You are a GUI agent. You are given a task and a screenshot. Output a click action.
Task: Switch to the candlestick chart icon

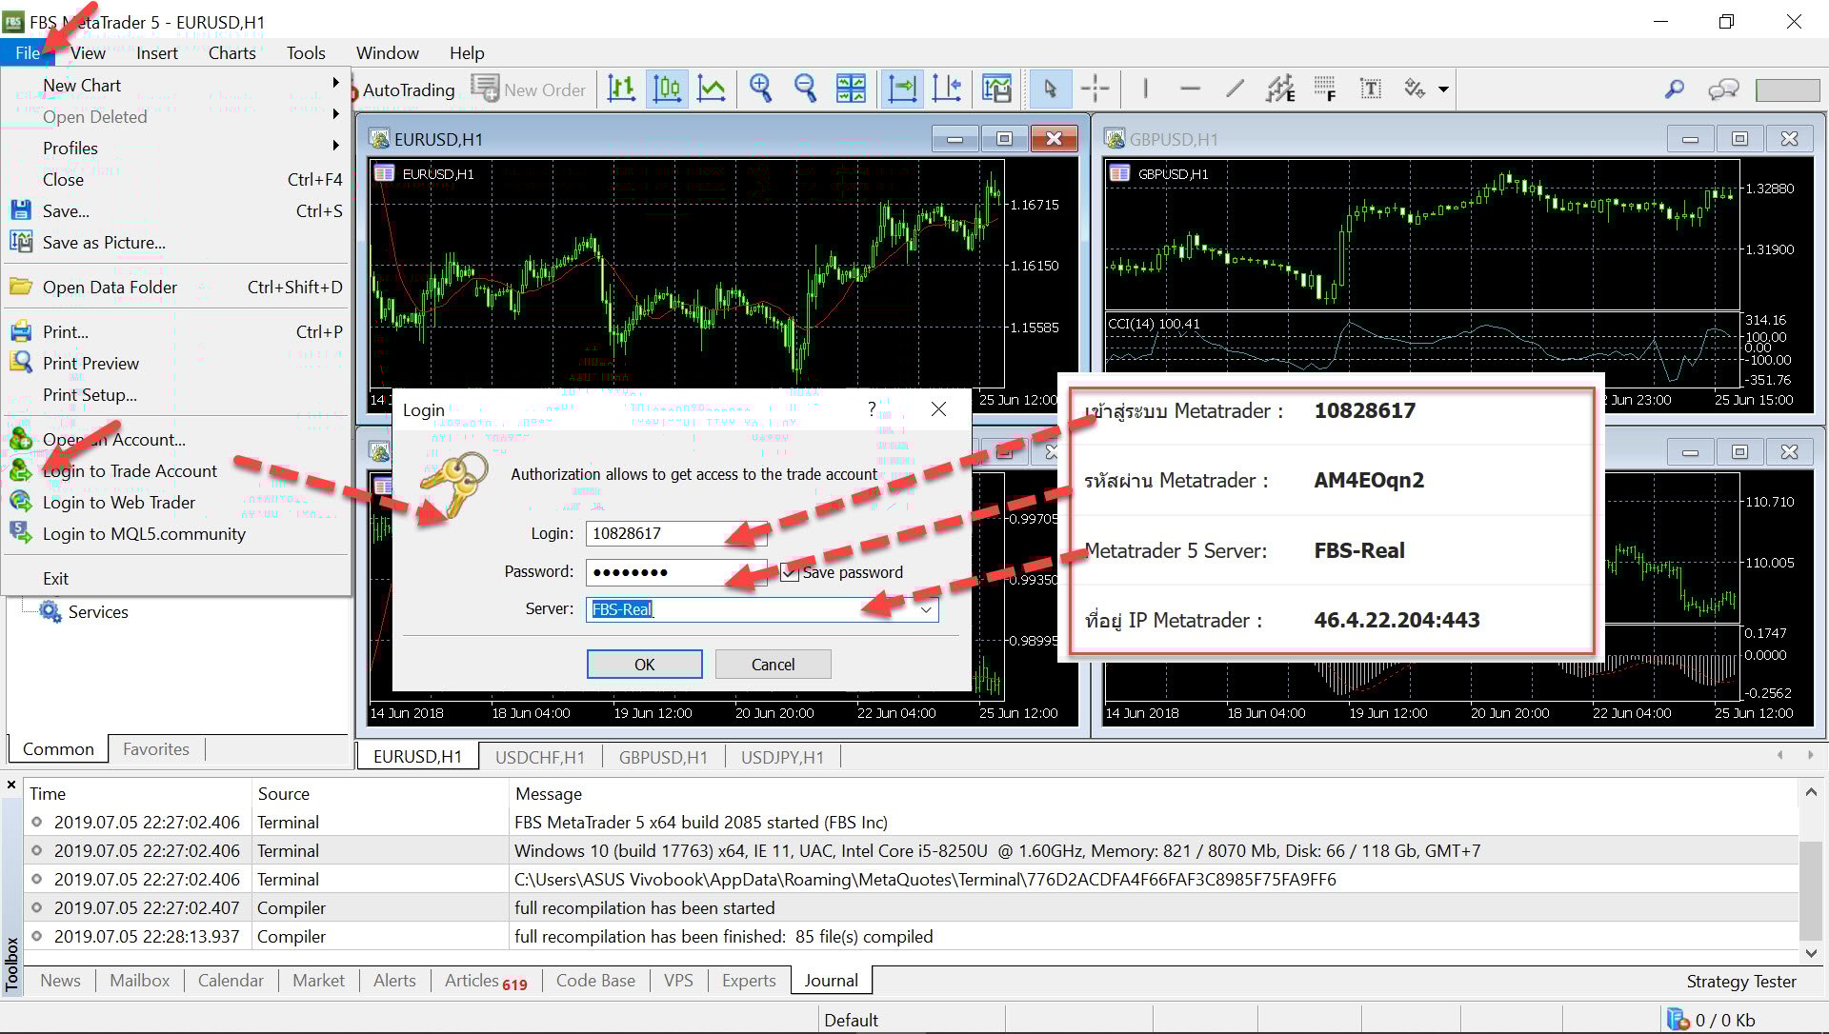pos(667,89)
